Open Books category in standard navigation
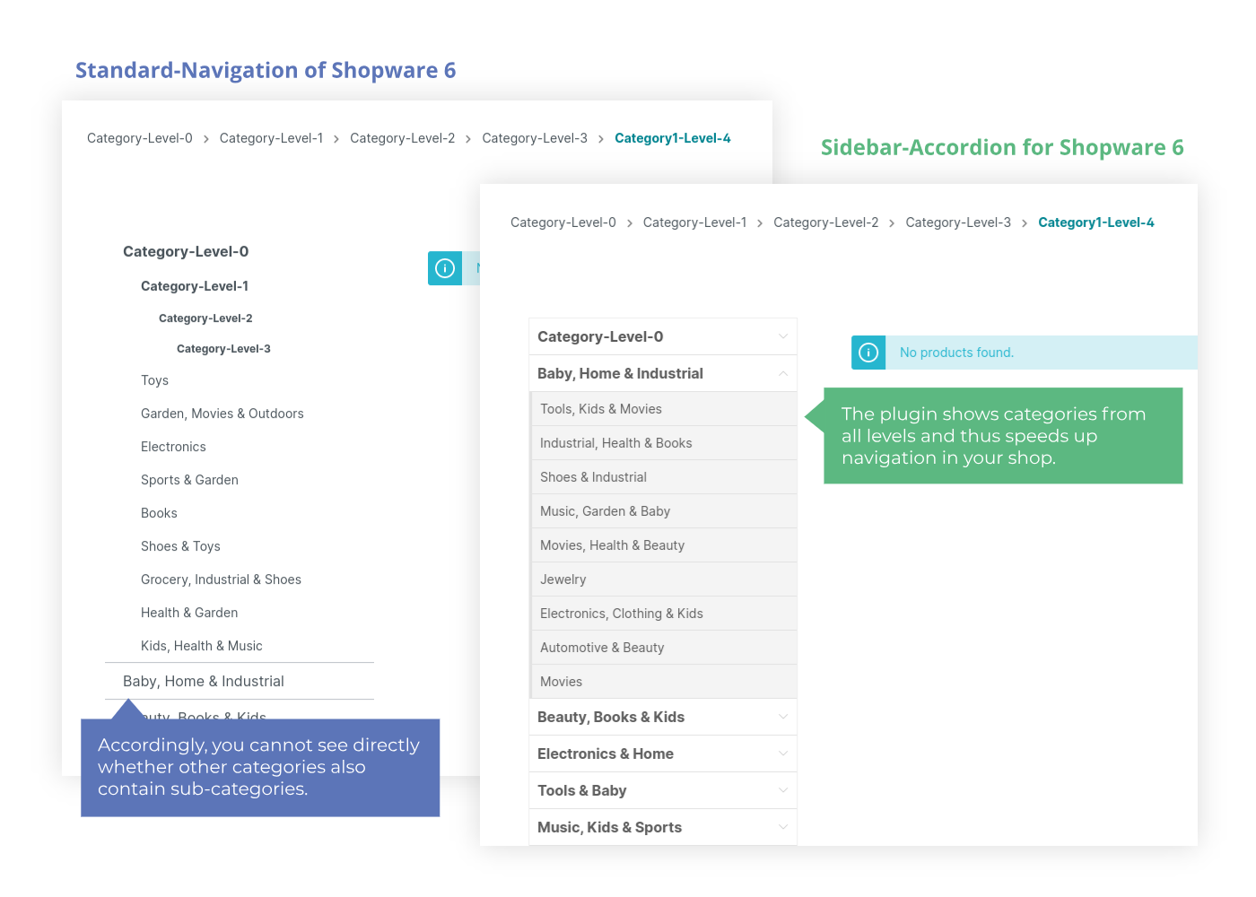Viewport: 1256px width, 897px height. click(x=159, y=513)
